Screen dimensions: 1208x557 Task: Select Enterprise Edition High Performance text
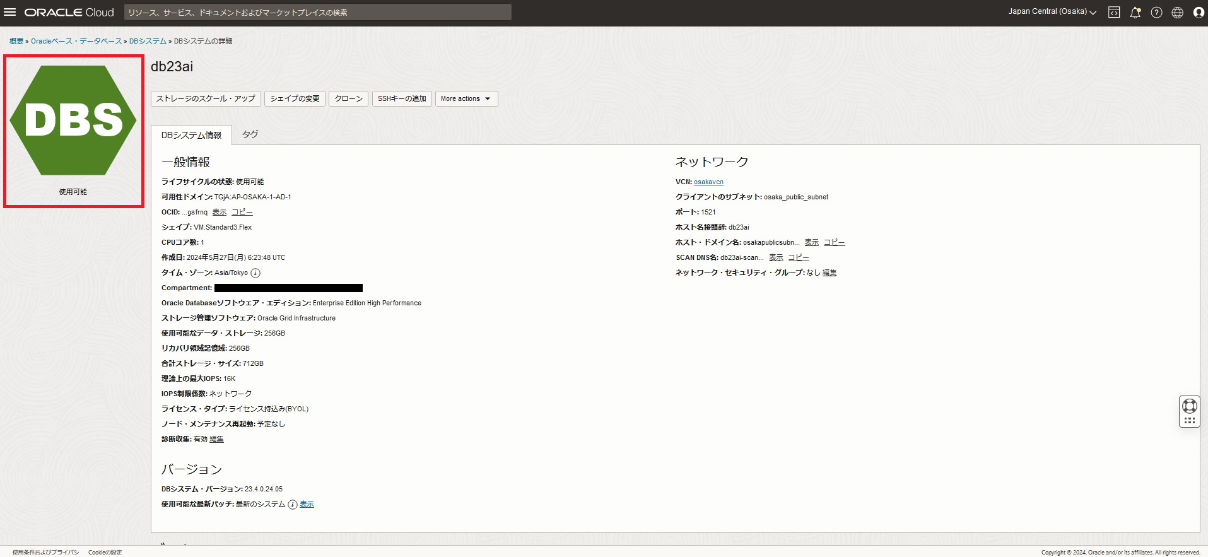(367, 303)
